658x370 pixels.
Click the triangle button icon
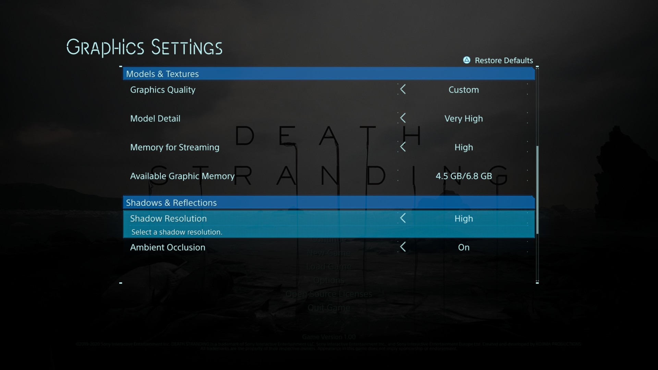click(x=467, y=60)
